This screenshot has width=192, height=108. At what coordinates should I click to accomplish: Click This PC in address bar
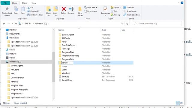pos(28,23)
